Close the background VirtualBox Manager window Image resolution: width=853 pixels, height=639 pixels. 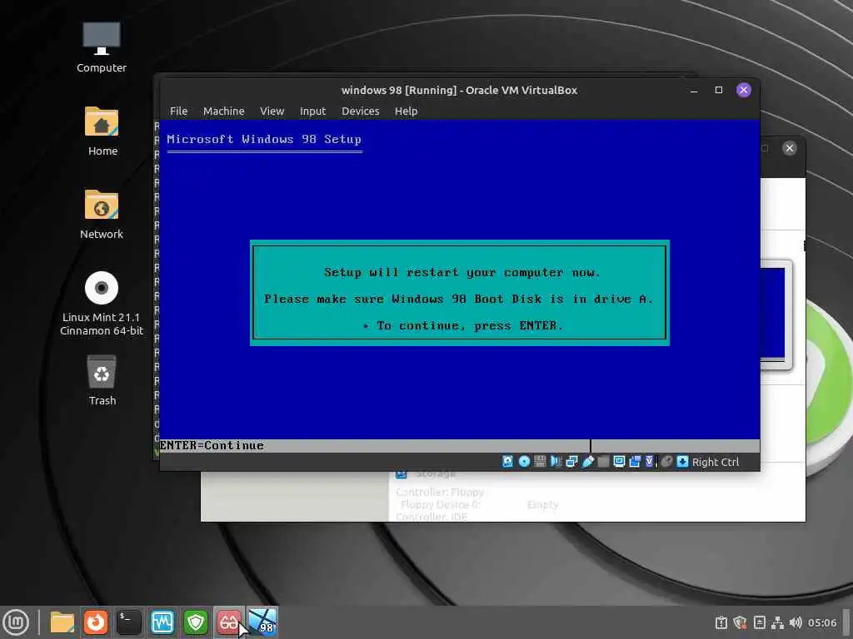[x=790, y=148]
